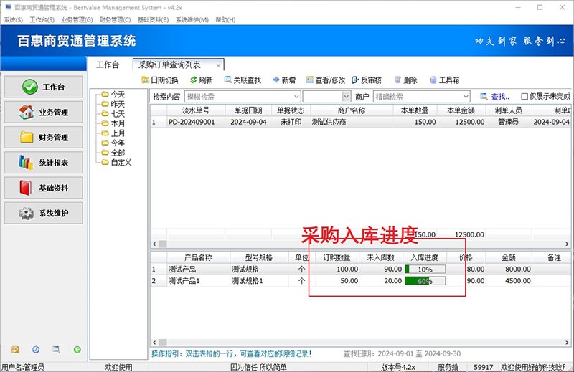The height and width of the screenshot is (372, 574).
Task: Open 系统(S) menu
Action: 13,20
